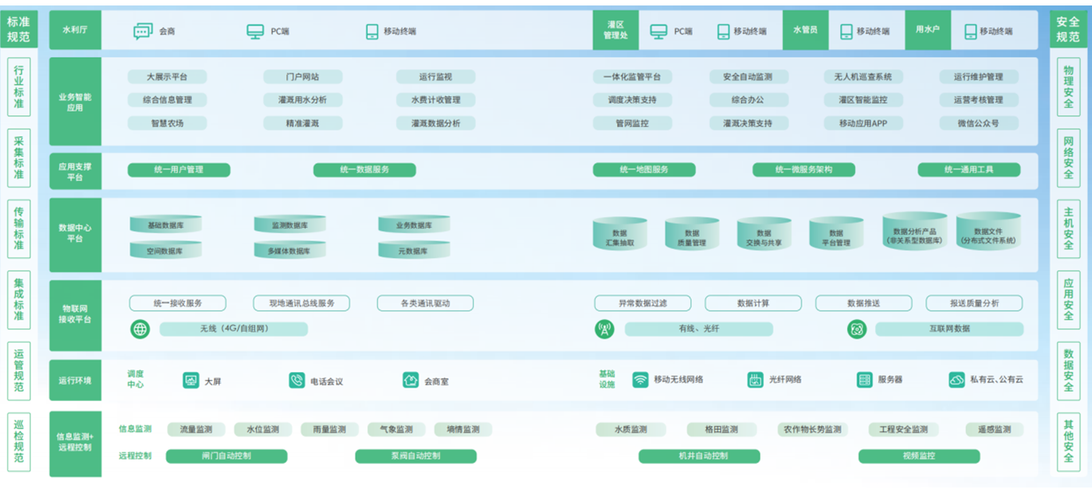Select the 电话会议 phone icon
Viewport: 1092px width, 493px height.
(296, 381)
